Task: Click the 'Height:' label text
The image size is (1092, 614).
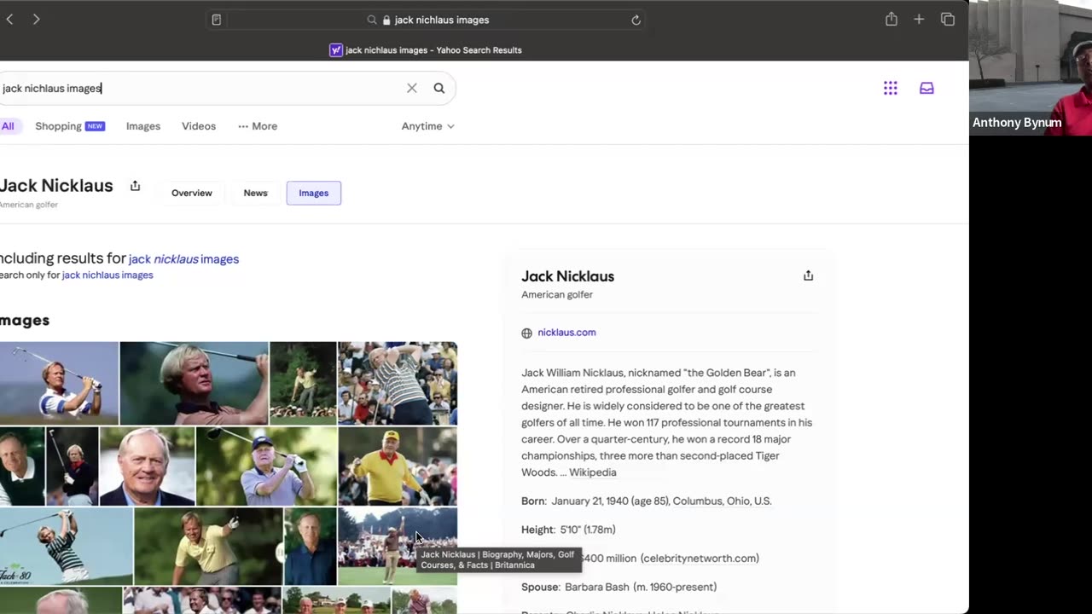Action: tap(538, 530)
